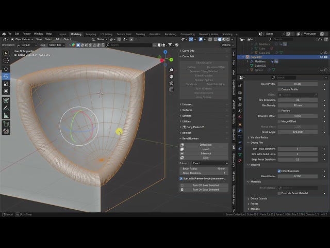The image size is (330, 248).
Task: Click the Blender logo menu icon
Action: point(4,34)
